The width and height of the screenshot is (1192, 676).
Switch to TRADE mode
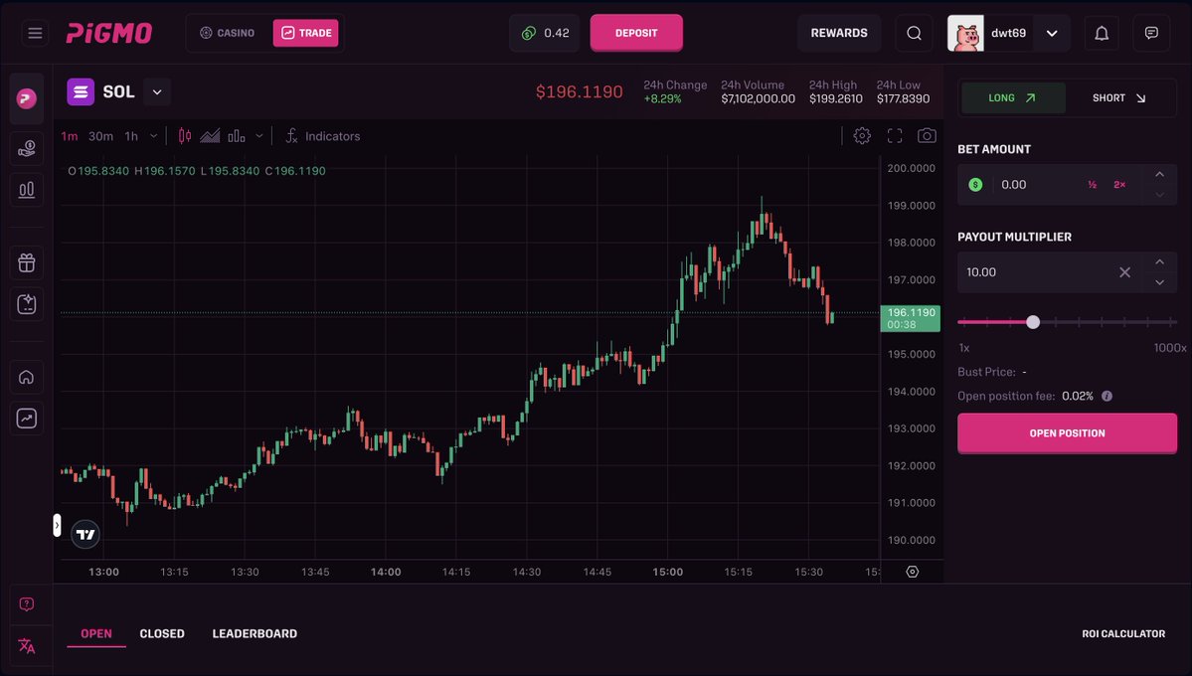pyautogui.click(x=305, y=33)
